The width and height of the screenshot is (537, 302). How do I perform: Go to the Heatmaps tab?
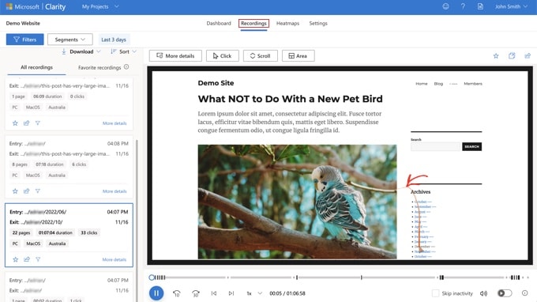click(287, 23)
